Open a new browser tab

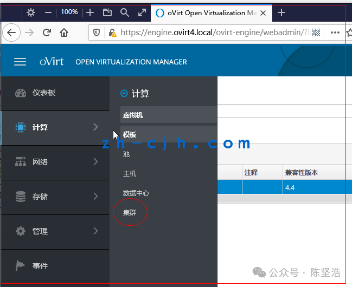point(281,13)
